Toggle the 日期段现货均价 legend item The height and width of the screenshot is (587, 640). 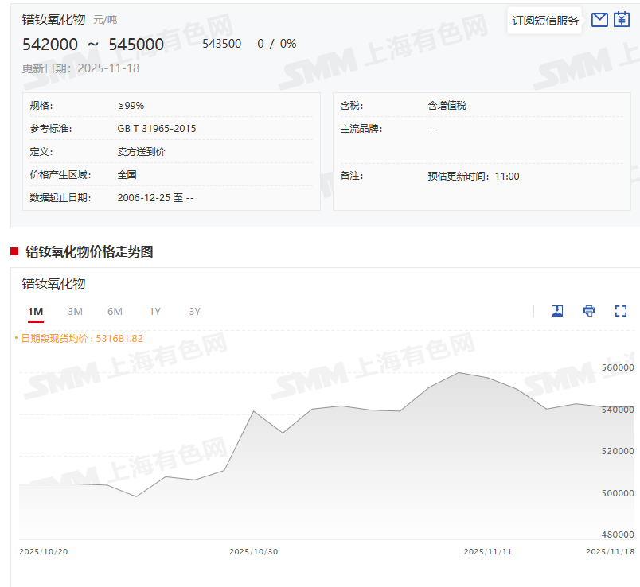[x=80, y=338]
